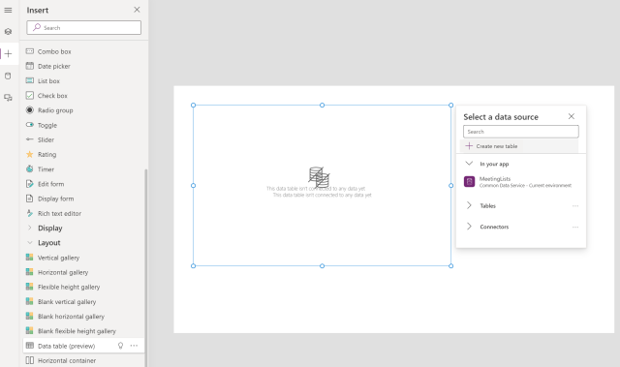Click the top-left resize handle of data table
Image resolution: width=620 pixels, height=367 pixels.
[x=194, y=106]
